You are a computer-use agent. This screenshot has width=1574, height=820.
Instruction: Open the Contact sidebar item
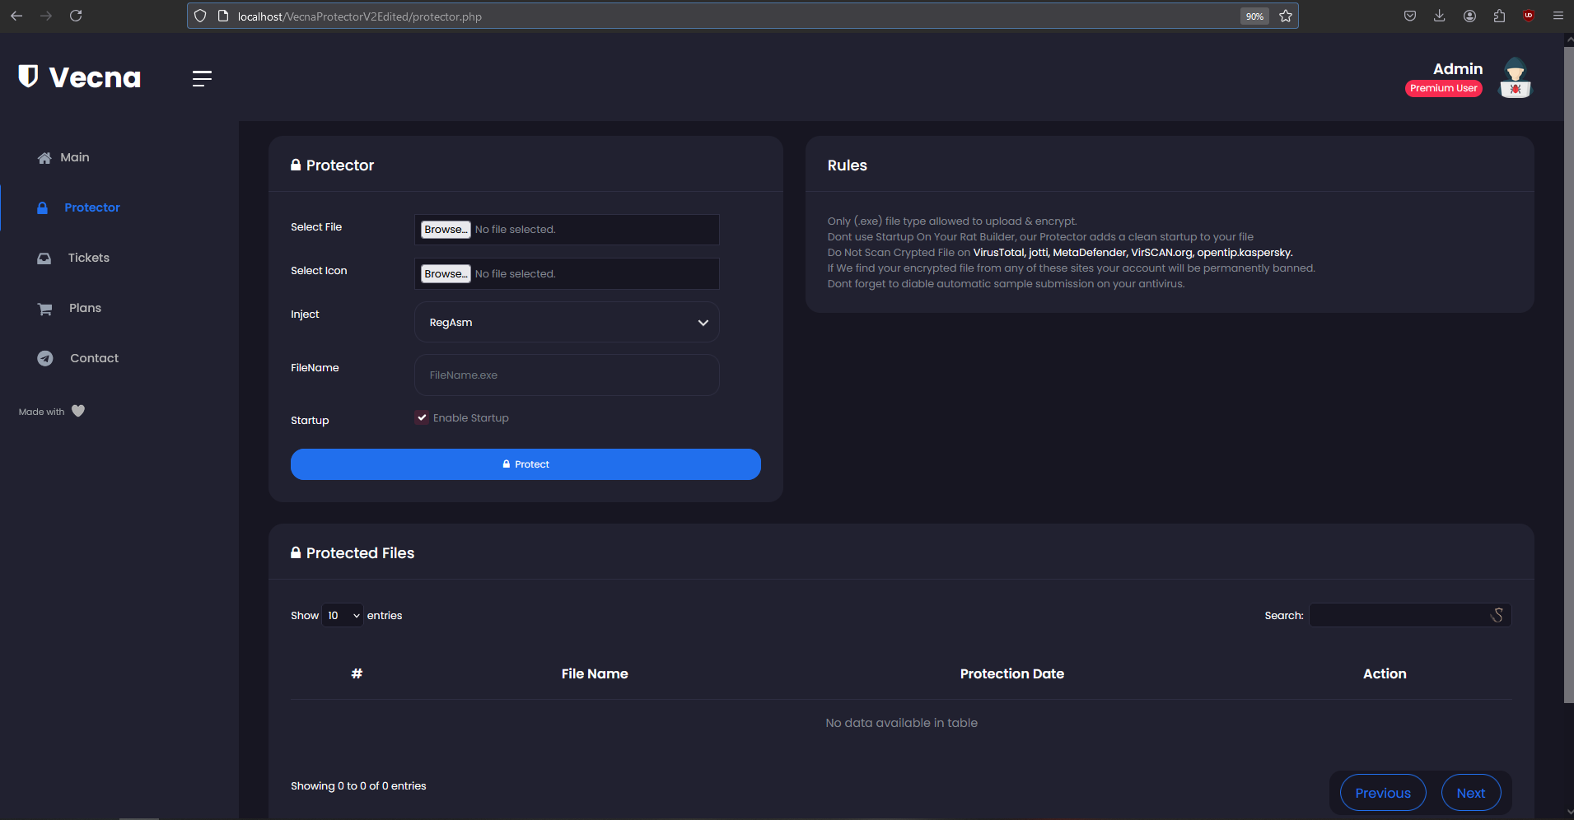[x=78, y=358]
